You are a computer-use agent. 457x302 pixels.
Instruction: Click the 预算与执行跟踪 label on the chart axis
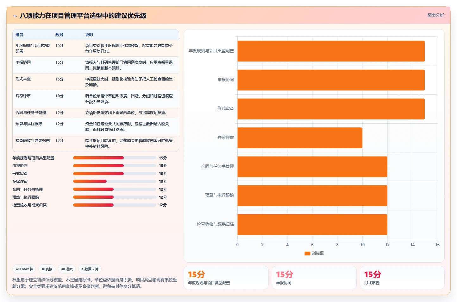click(x=219, y=195)
